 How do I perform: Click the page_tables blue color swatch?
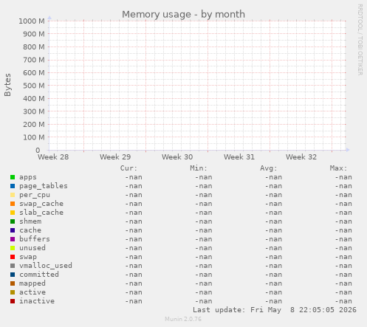(13, 186)
